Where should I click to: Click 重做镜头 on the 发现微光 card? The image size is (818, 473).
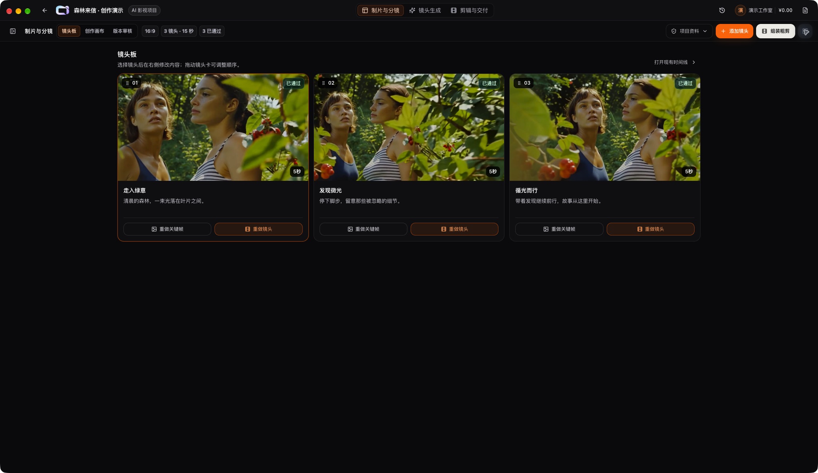[x=455, y=229]
